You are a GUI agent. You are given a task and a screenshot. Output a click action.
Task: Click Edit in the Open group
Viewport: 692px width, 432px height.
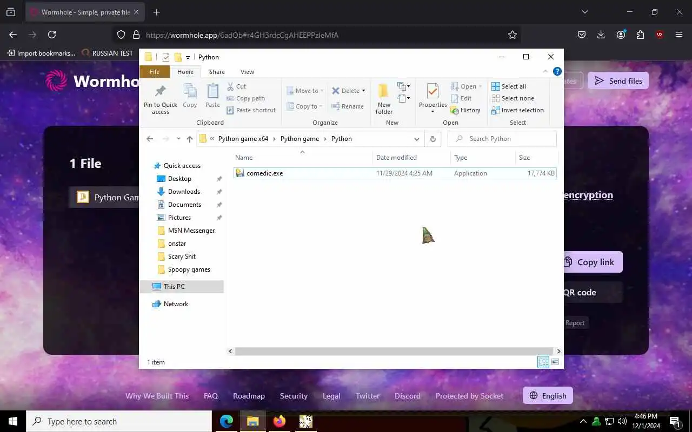[x=461, y=98]
